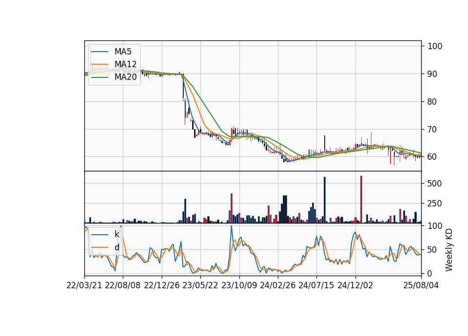Click the 22/03/21 date tick label
This screenshot has height=336, width=468.
tap(84, 285)
